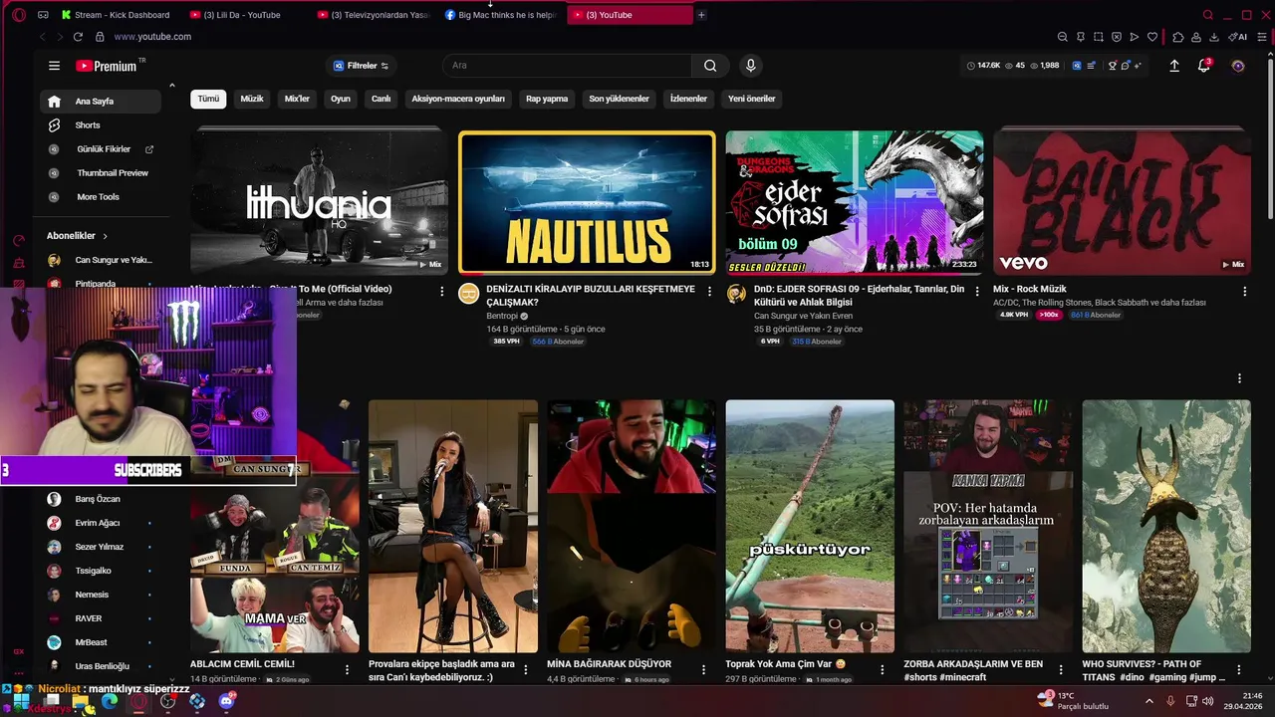Select the Aksiyon-macera oyunları chip

click(x=458, y=99)
